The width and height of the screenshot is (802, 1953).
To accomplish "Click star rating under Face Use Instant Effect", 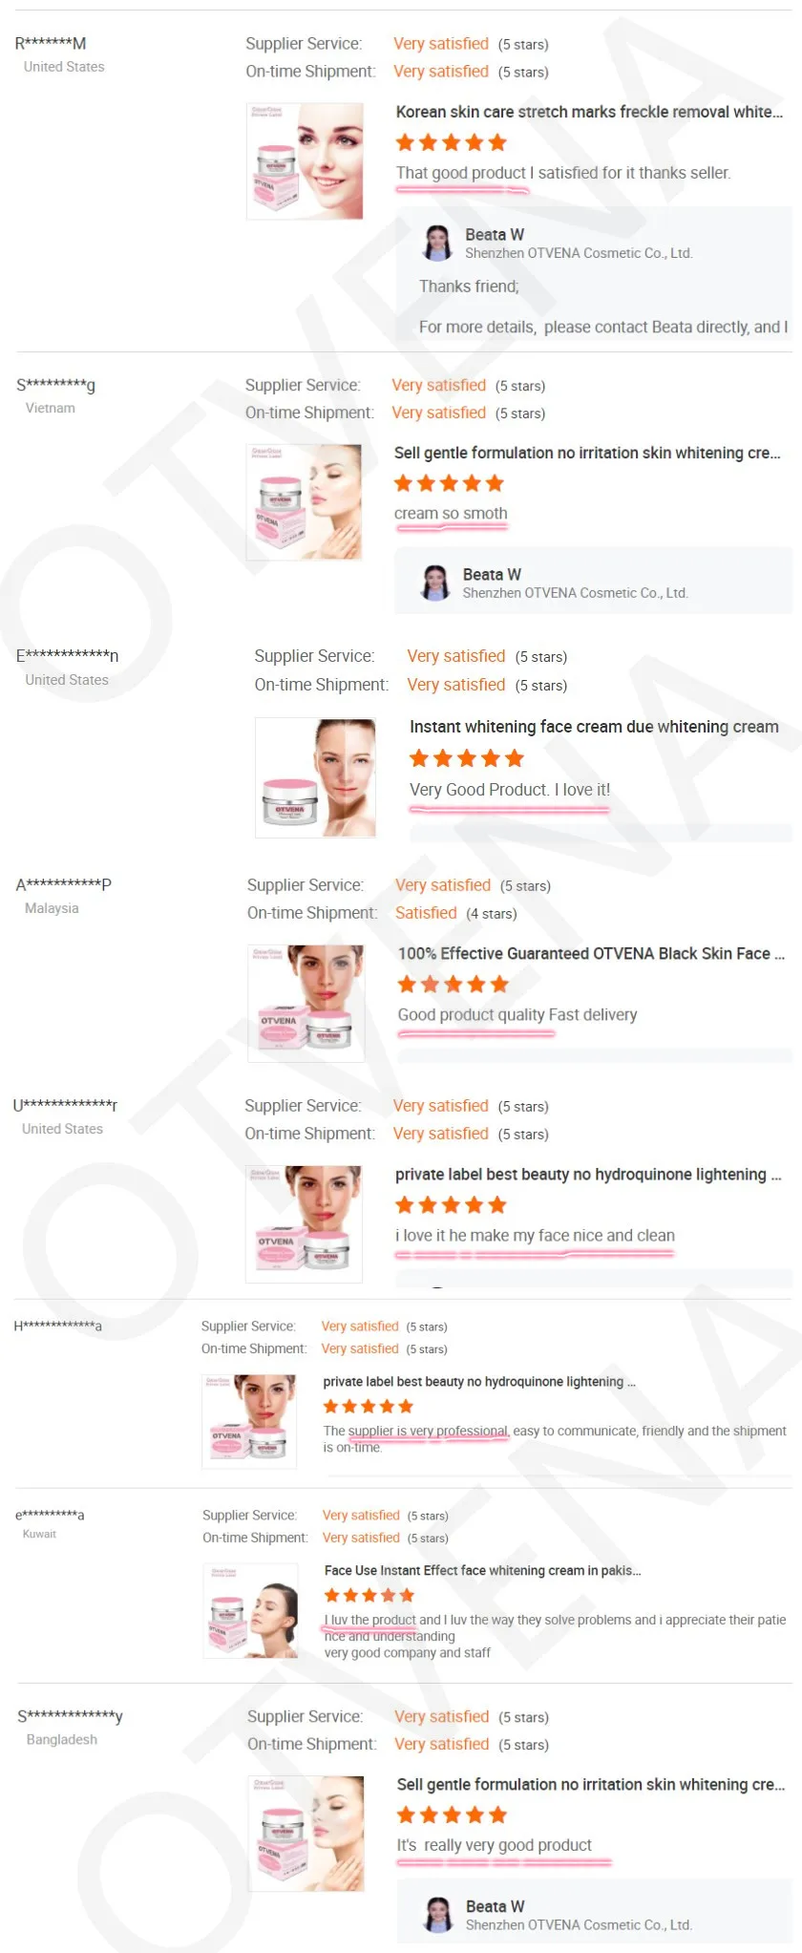I will click(369, 1595).
